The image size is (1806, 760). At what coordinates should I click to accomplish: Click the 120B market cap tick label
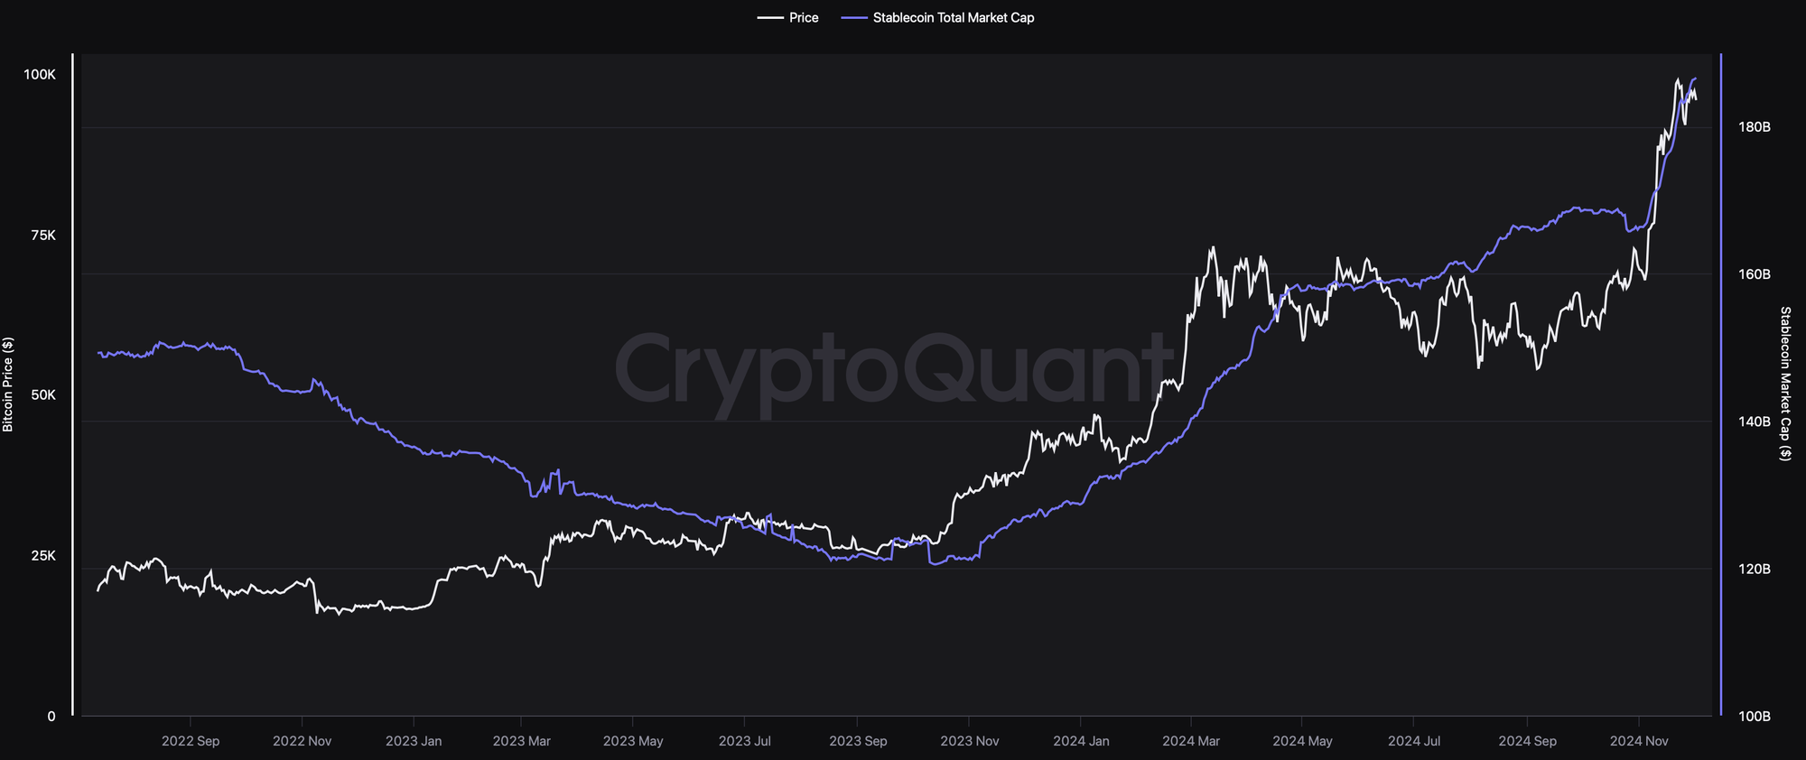coord(1755,570)
